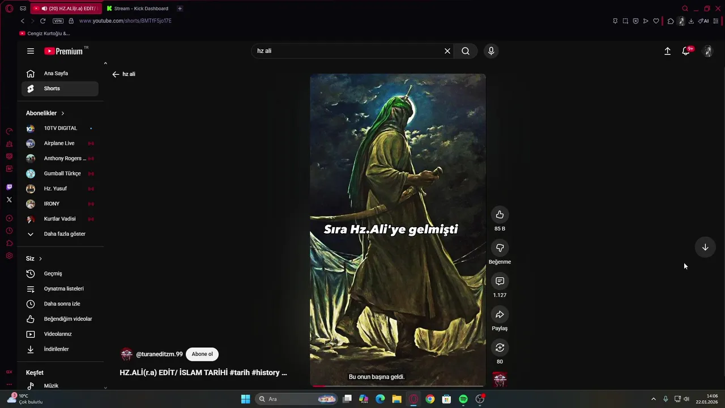The width and height of the screenshot is (725, 408).
Task: Open Cengiz Kurtoğlu bookmark
Action: coord(45,33)
